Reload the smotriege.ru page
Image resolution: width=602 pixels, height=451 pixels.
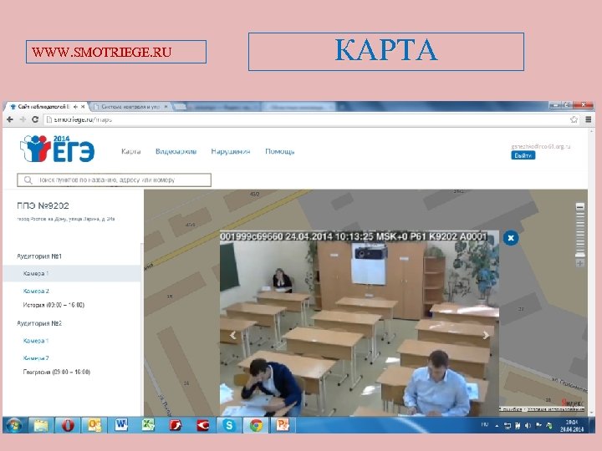click(35, 119)
